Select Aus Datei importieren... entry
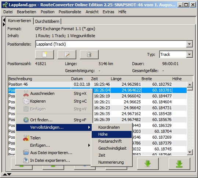 click(x=54, y=153)
